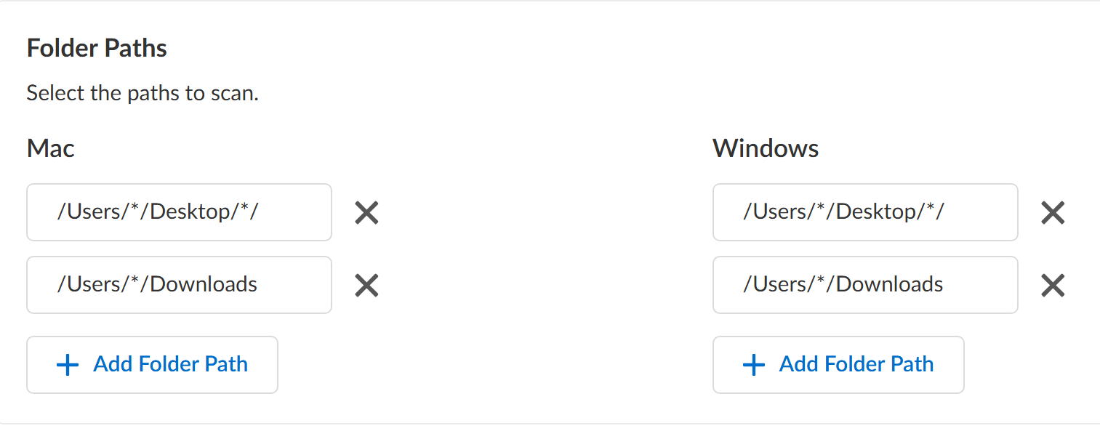
Task: Click the Downloads path text in Mac column
Action: pyautogui.click(x=158, y=283)
